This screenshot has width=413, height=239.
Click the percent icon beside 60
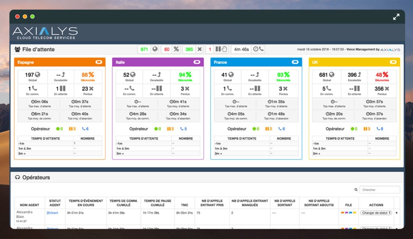tap(176, 49)
